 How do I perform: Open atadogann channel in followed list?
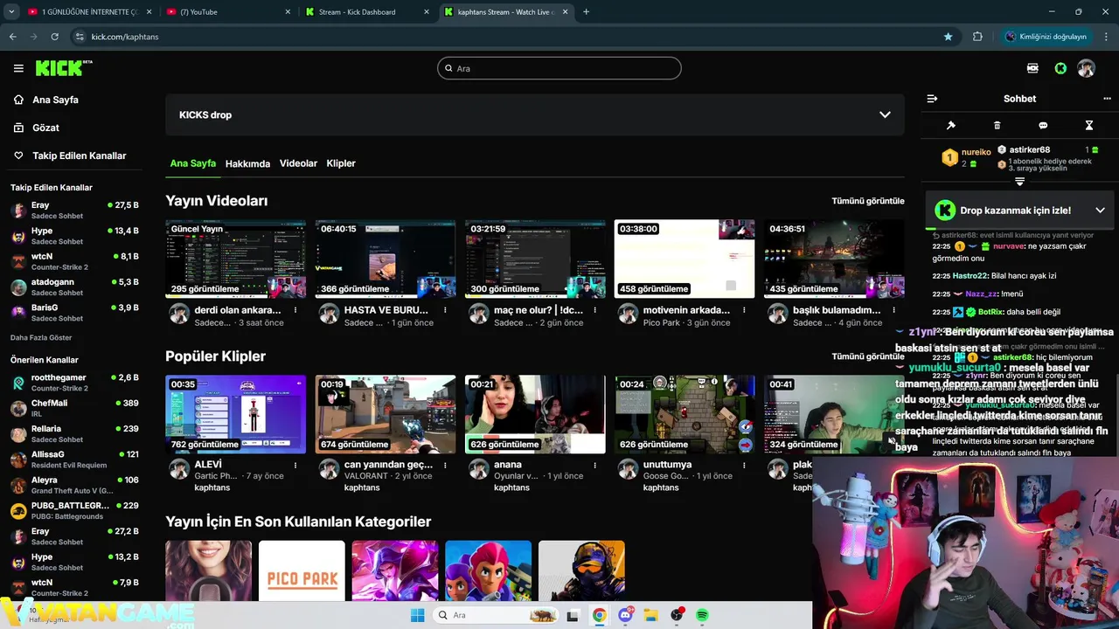tap(74, 287)
